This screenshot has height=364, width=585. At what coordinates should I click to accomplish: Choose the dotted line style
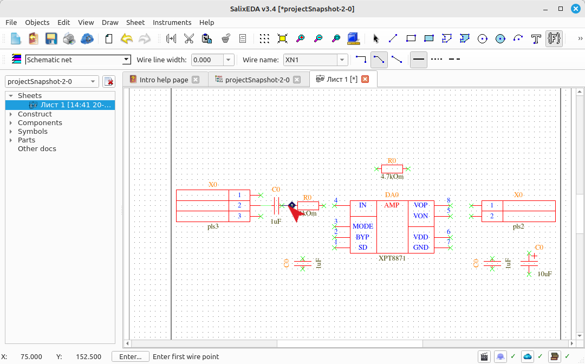tap(437, 60)
